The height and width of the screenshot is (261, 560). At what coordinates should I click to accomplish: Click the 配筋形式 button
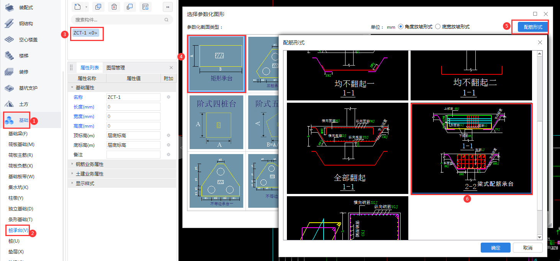pyautogui.click(x=533, y=27)
